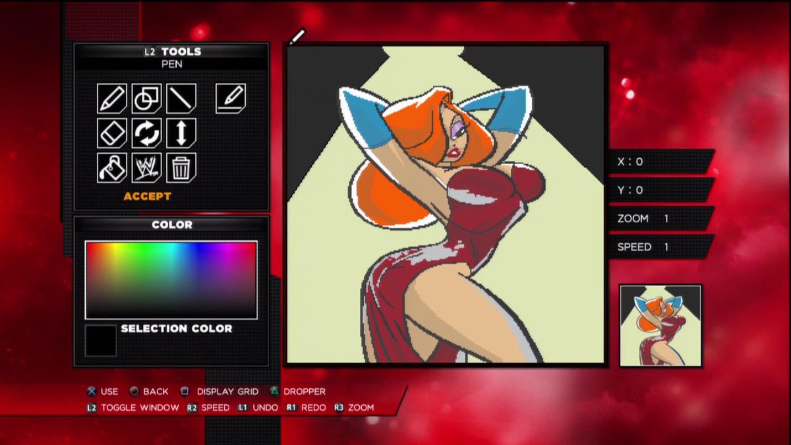Click the square DISPLAY GRID prompt
Viewport: 791px width, 445px height.
click(x=220, y=392)
